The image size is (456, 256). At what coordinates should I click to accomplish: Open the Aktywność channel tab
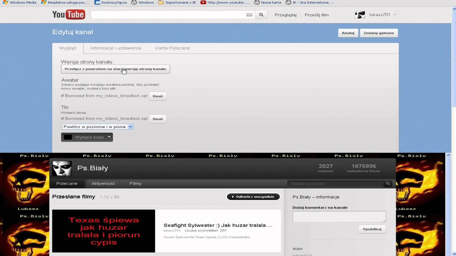pyautogui.click(x=103, y=183)
